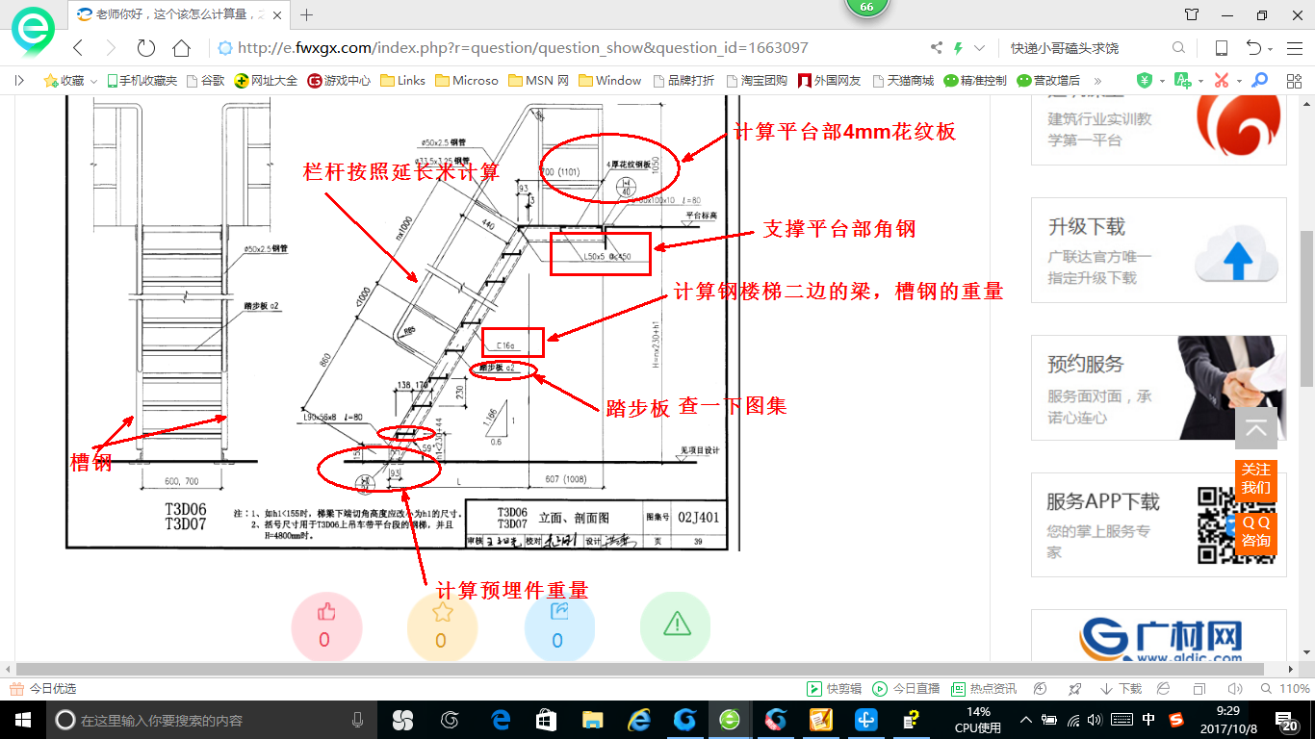
Task: Click the search magnifier icon
Action: tap(1178, 48)
